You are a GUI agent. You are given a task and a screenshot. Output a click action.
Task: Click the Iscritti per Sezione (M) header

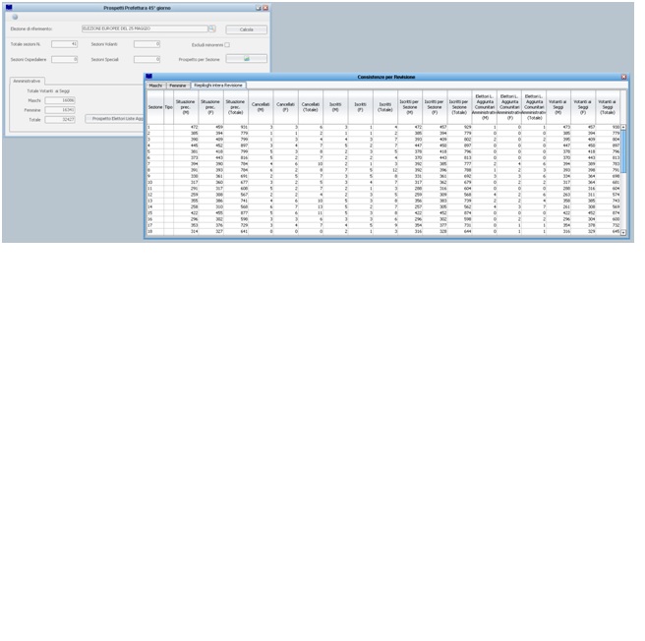(x=410, y=107)
